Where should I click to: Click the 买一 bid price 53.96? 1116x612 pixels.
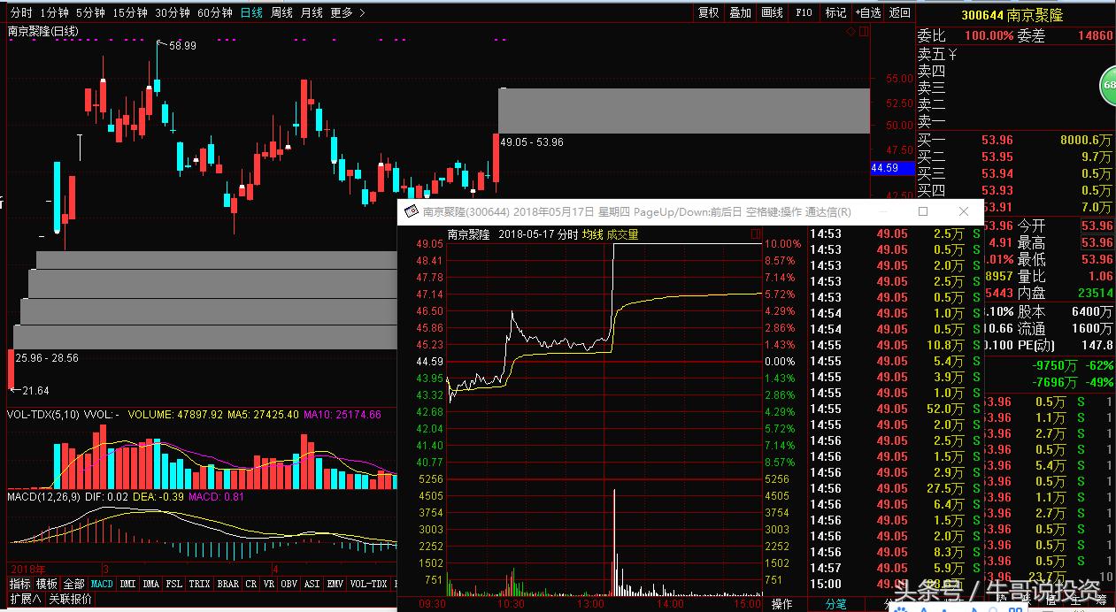pyautogui.click(x=997, y=140)
